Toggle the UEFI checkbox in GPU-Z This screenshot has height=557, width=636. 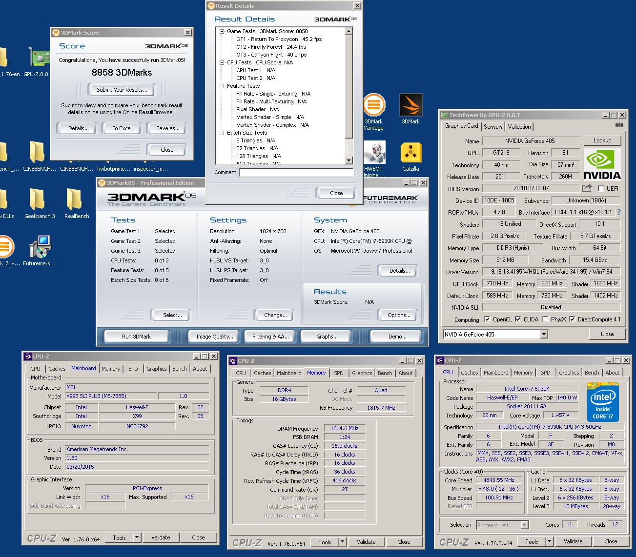[601, 189]
